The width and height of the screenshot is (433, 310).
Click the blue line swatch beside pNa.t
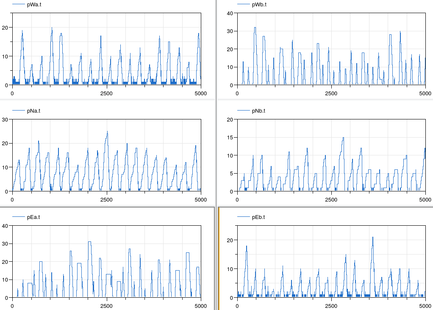pos(19,111)
